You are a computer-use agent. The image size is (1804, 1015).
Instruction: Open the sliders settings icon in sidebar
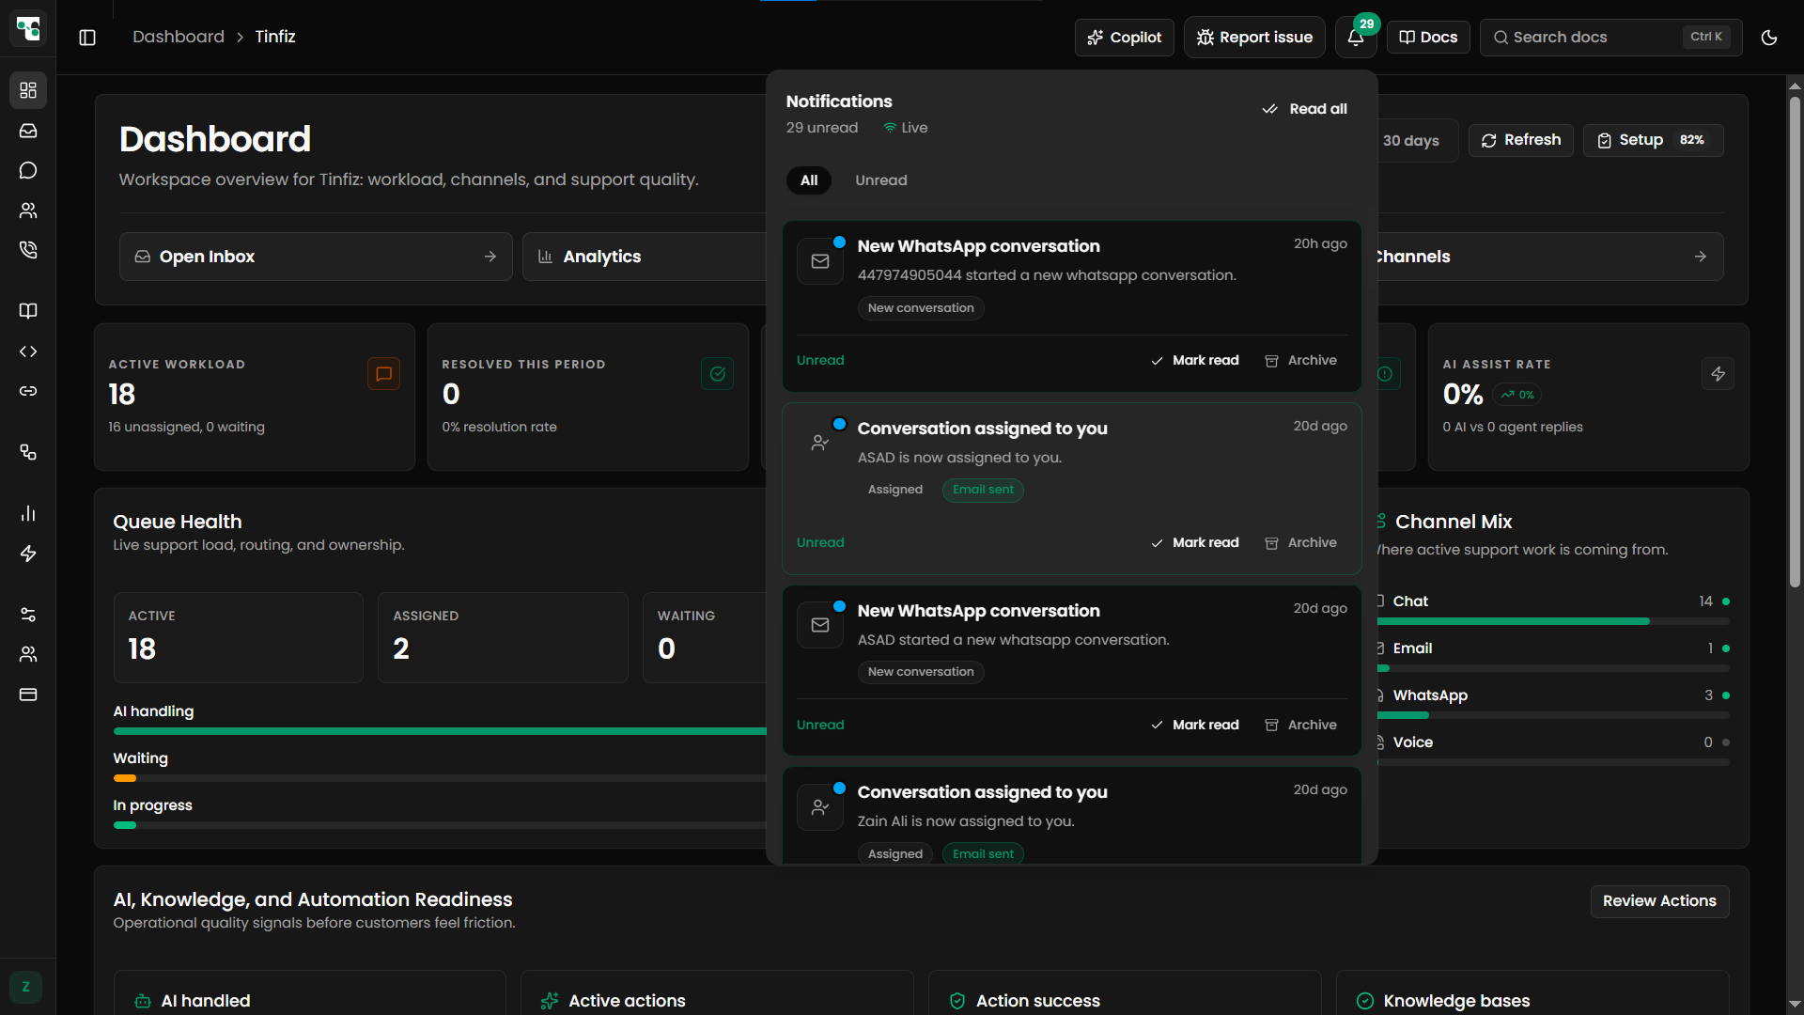pyautogui.click(x=28, y=615)
